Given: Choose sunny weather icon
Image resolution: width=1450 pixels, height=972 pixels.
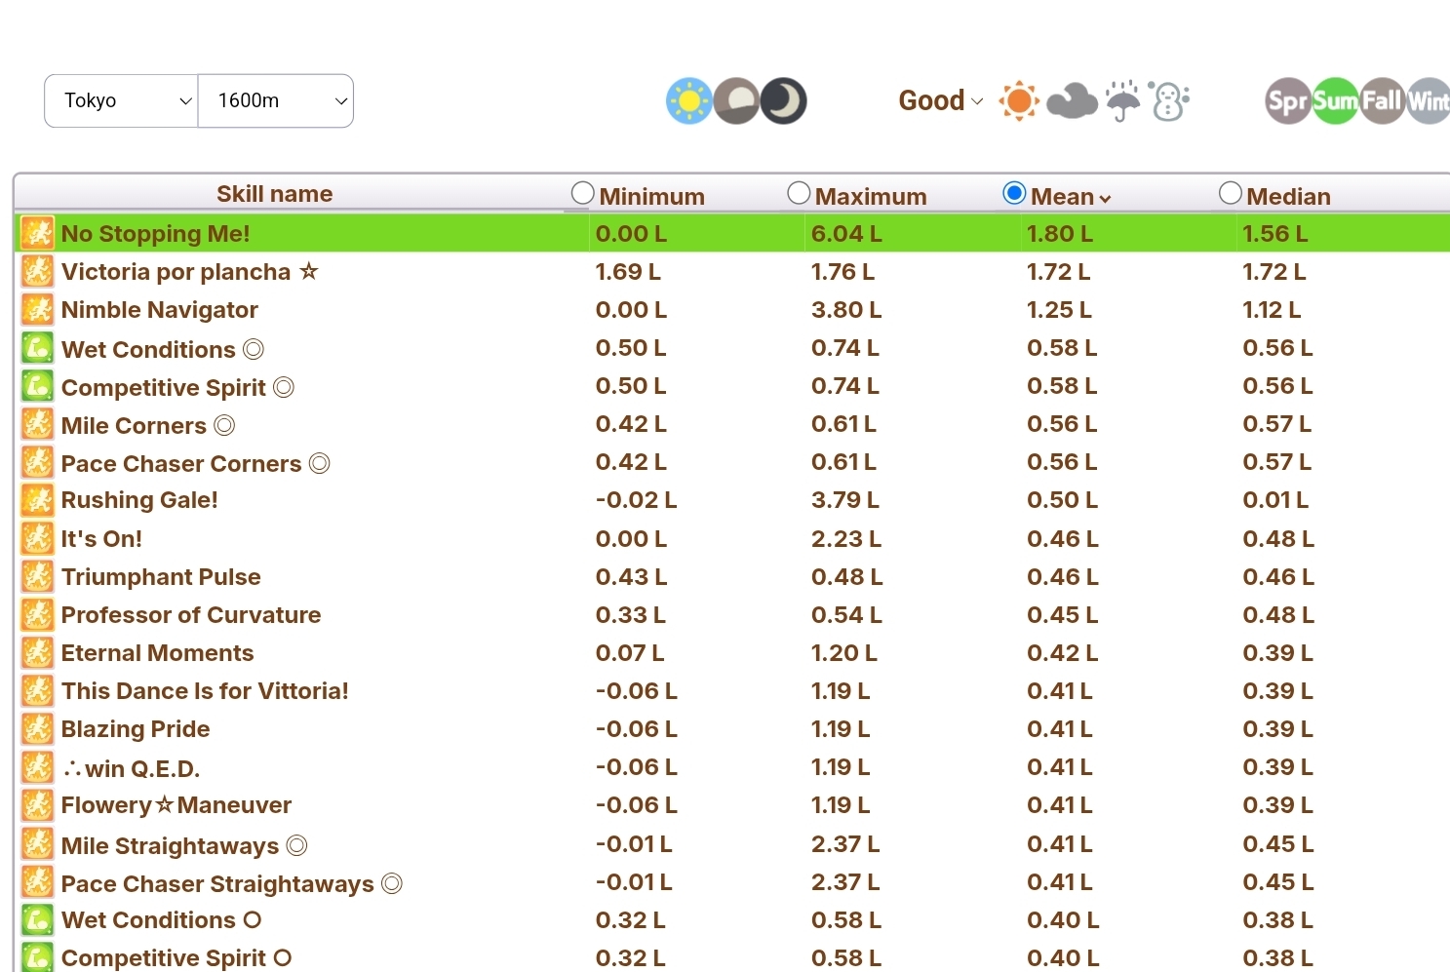Looking at the screenshot, I should (x=1020, y=100).
